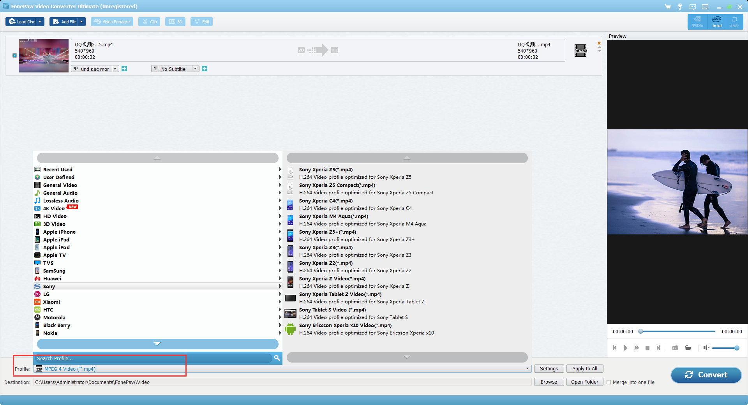The width and height of the screenshot is (748, 405).
Task: Mute the preview volume speaker icon
Action: click(x=706, y=348)
